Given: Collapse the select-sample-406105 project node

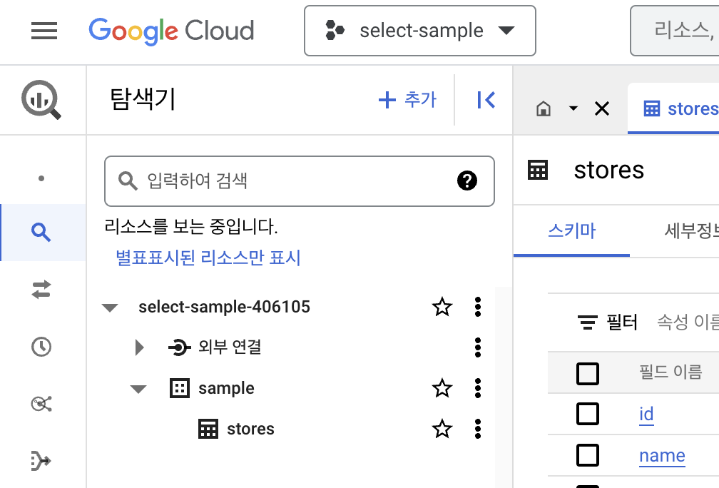Looking at the screenshot, I should (x=110, y=307).
